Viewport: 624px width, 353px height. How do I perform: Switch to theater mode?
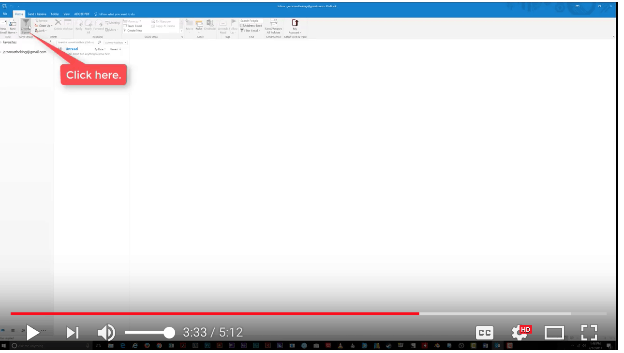coord(554,333)
